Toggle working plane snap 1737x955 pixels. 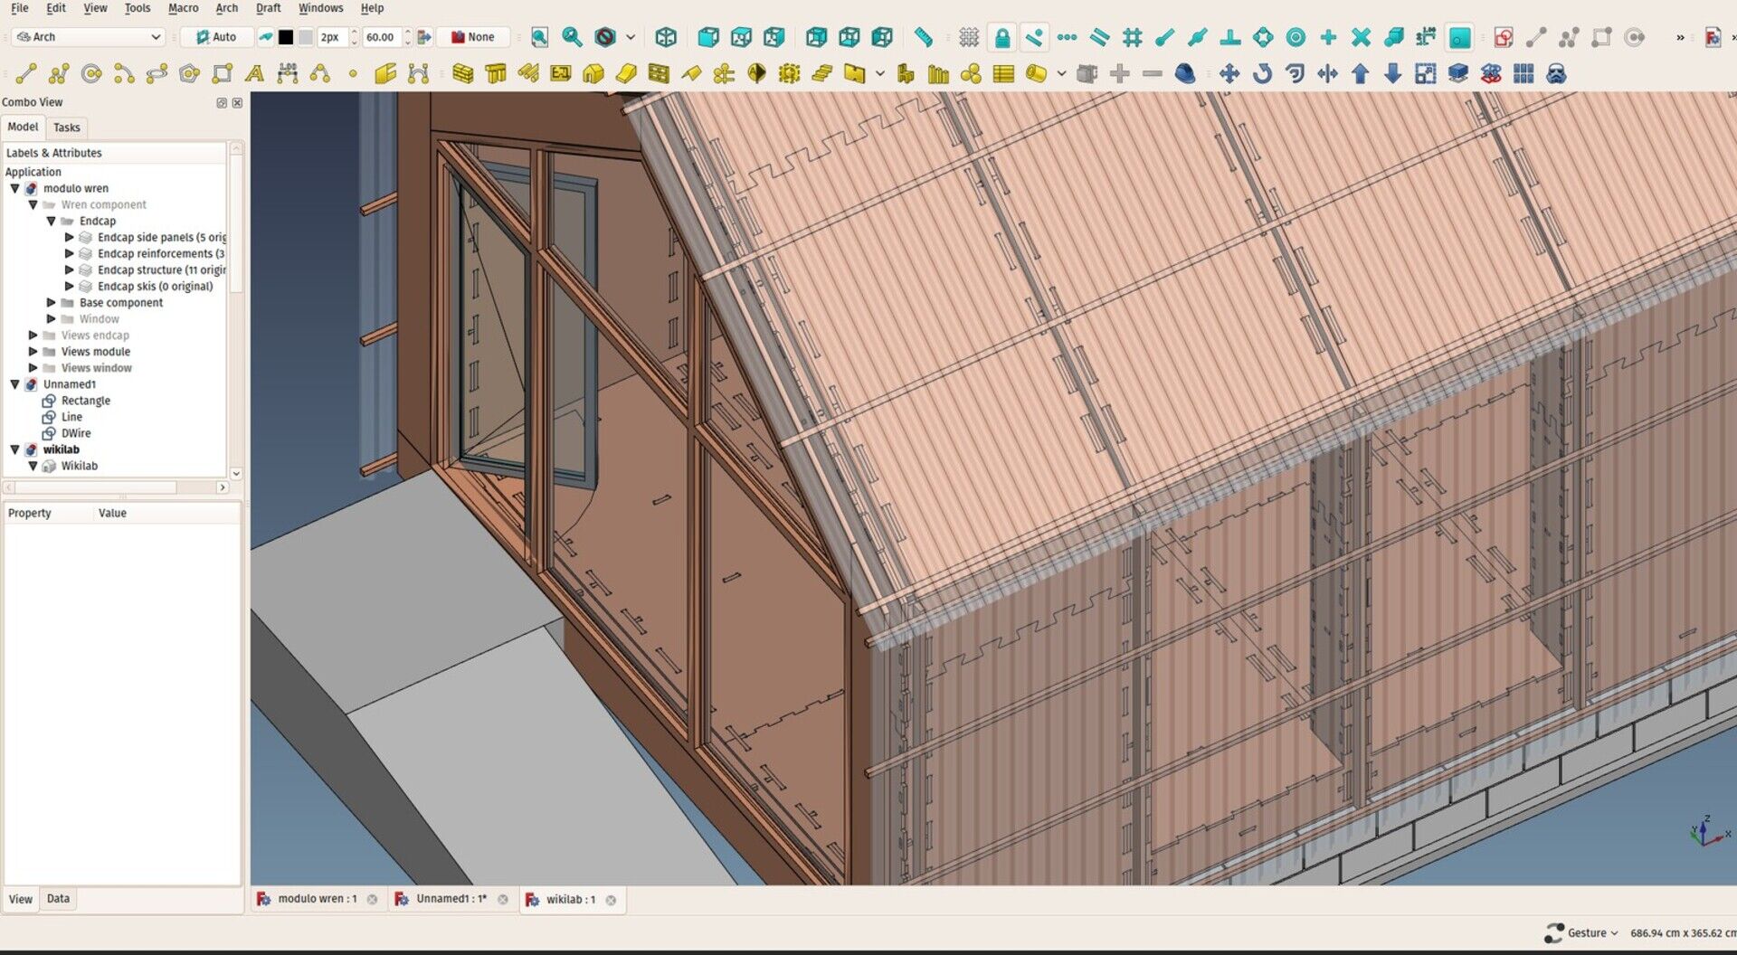tap(1459, 37)
